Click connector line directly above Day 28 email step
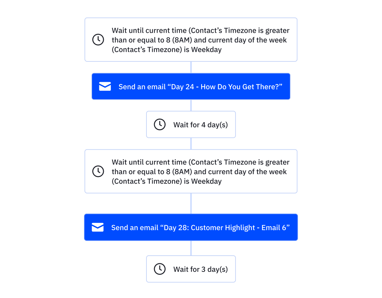This screenshot has width=382, height=298. (191, 203)
